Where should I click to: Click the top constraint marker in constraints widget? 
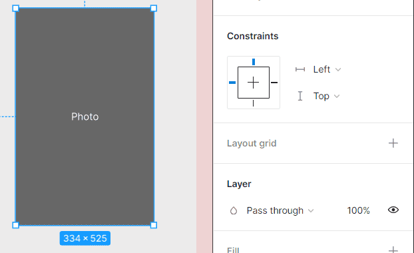coord(254,62)
